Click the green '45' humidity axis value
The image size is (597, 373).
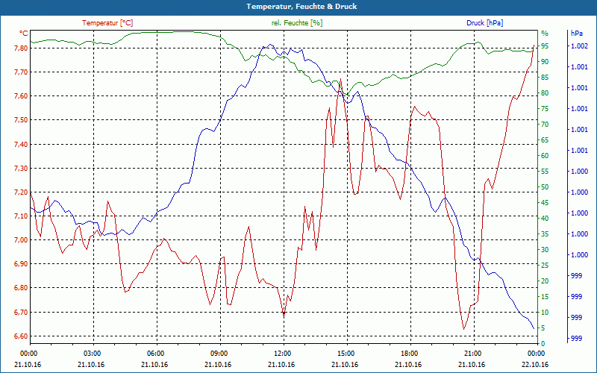point(545,203)
